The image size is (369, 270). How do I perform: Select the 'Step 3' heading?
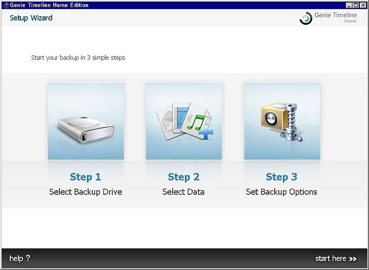282,177
